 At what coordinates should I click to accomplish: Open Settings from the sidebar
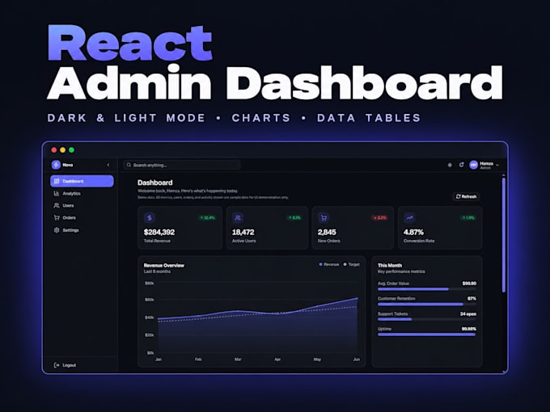82,230
